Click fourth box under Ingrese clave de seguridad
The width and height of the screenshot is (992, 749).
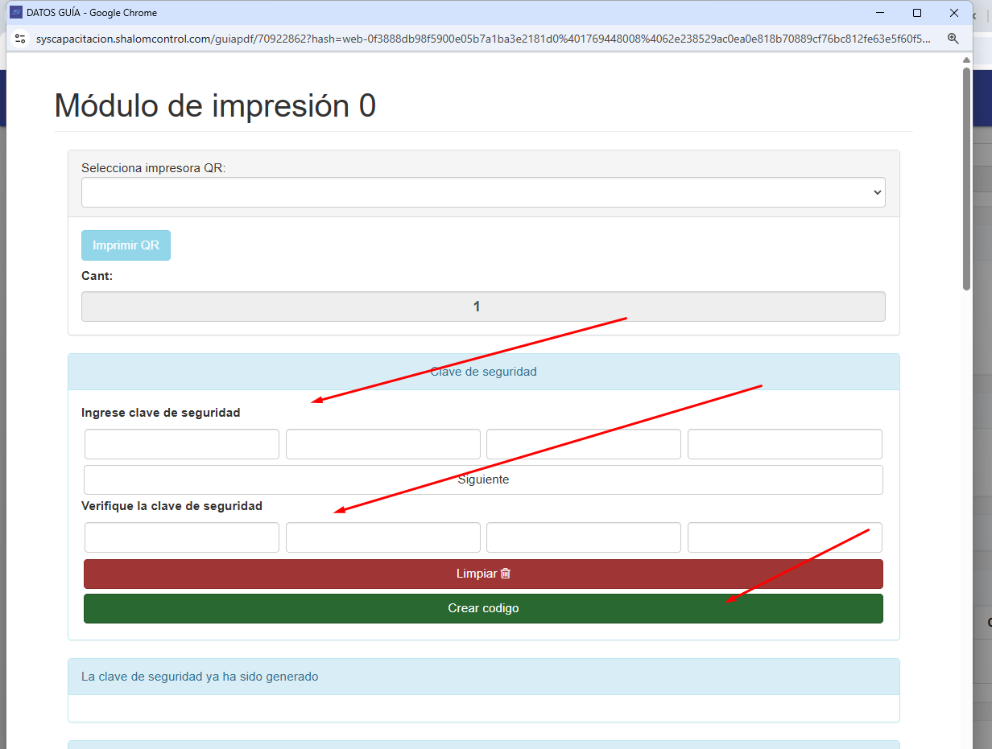[x=785, y=444]
